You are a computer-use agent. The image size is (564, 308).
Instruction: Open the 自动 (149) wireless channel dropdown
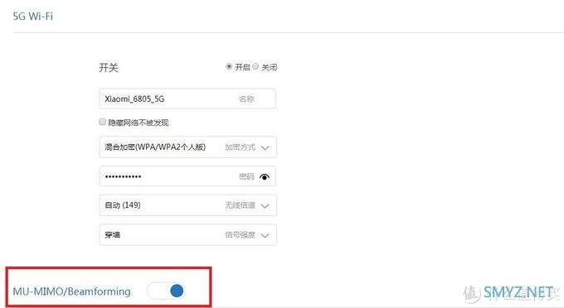pyautogui.click(x=187, y=205)
